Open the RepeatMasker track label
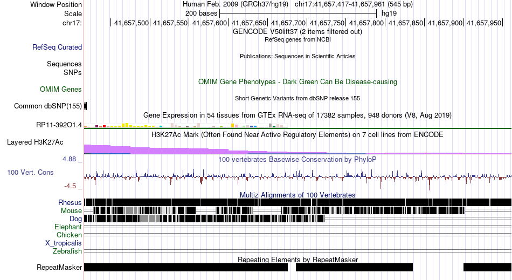Screen dimensions: 512x280 click(59, 267)
